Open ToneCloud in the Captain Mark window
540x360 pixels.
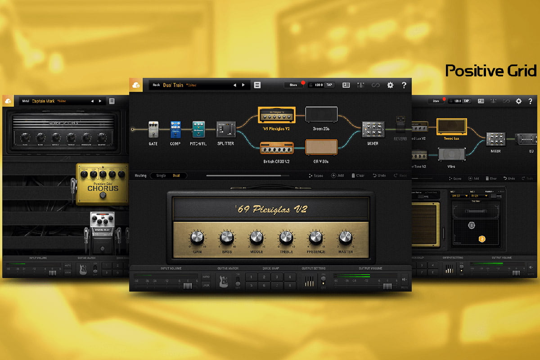9,101
